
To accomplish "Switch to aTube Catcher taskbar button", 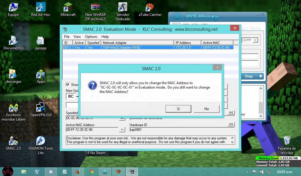I will pos(118,172).
